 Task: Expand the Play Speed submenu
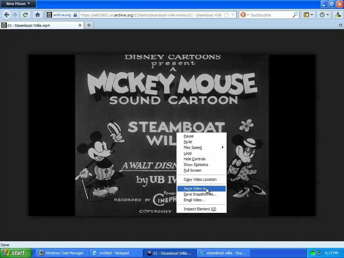202,147
